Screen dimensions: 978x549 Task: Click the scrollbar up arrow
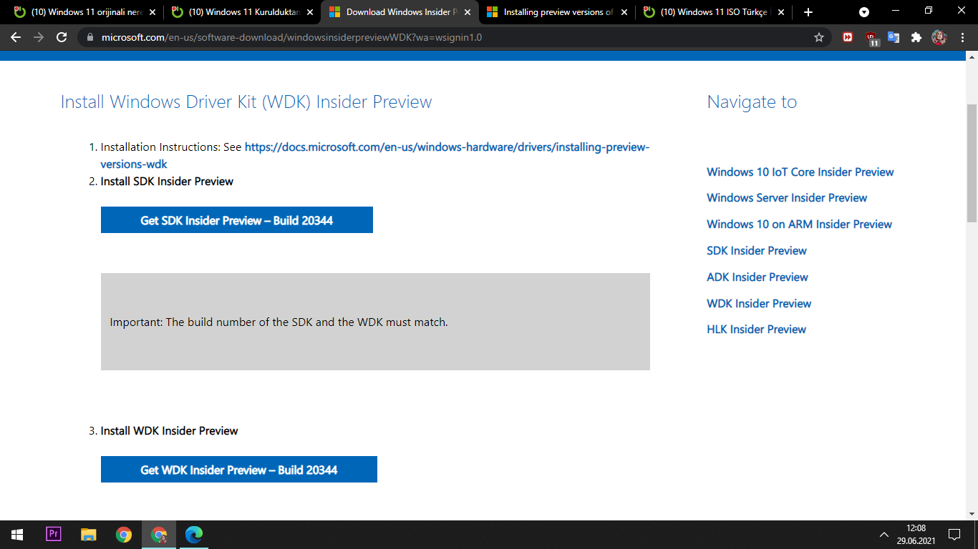[972, 56]
